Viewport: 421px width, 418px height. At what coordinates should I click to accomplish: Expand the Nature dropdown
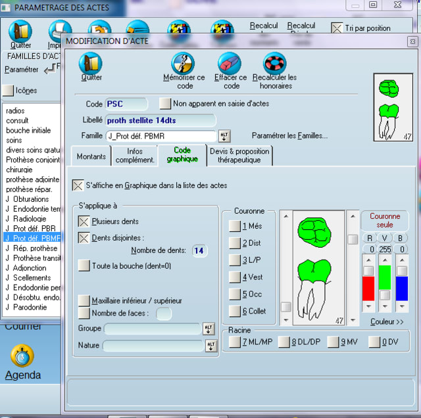(x=210, y=346)
